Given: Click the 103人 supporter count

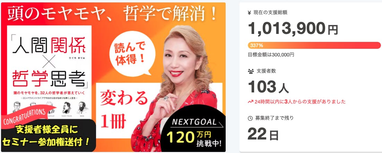Looking at the screenshot, I should tap(268, 87).
